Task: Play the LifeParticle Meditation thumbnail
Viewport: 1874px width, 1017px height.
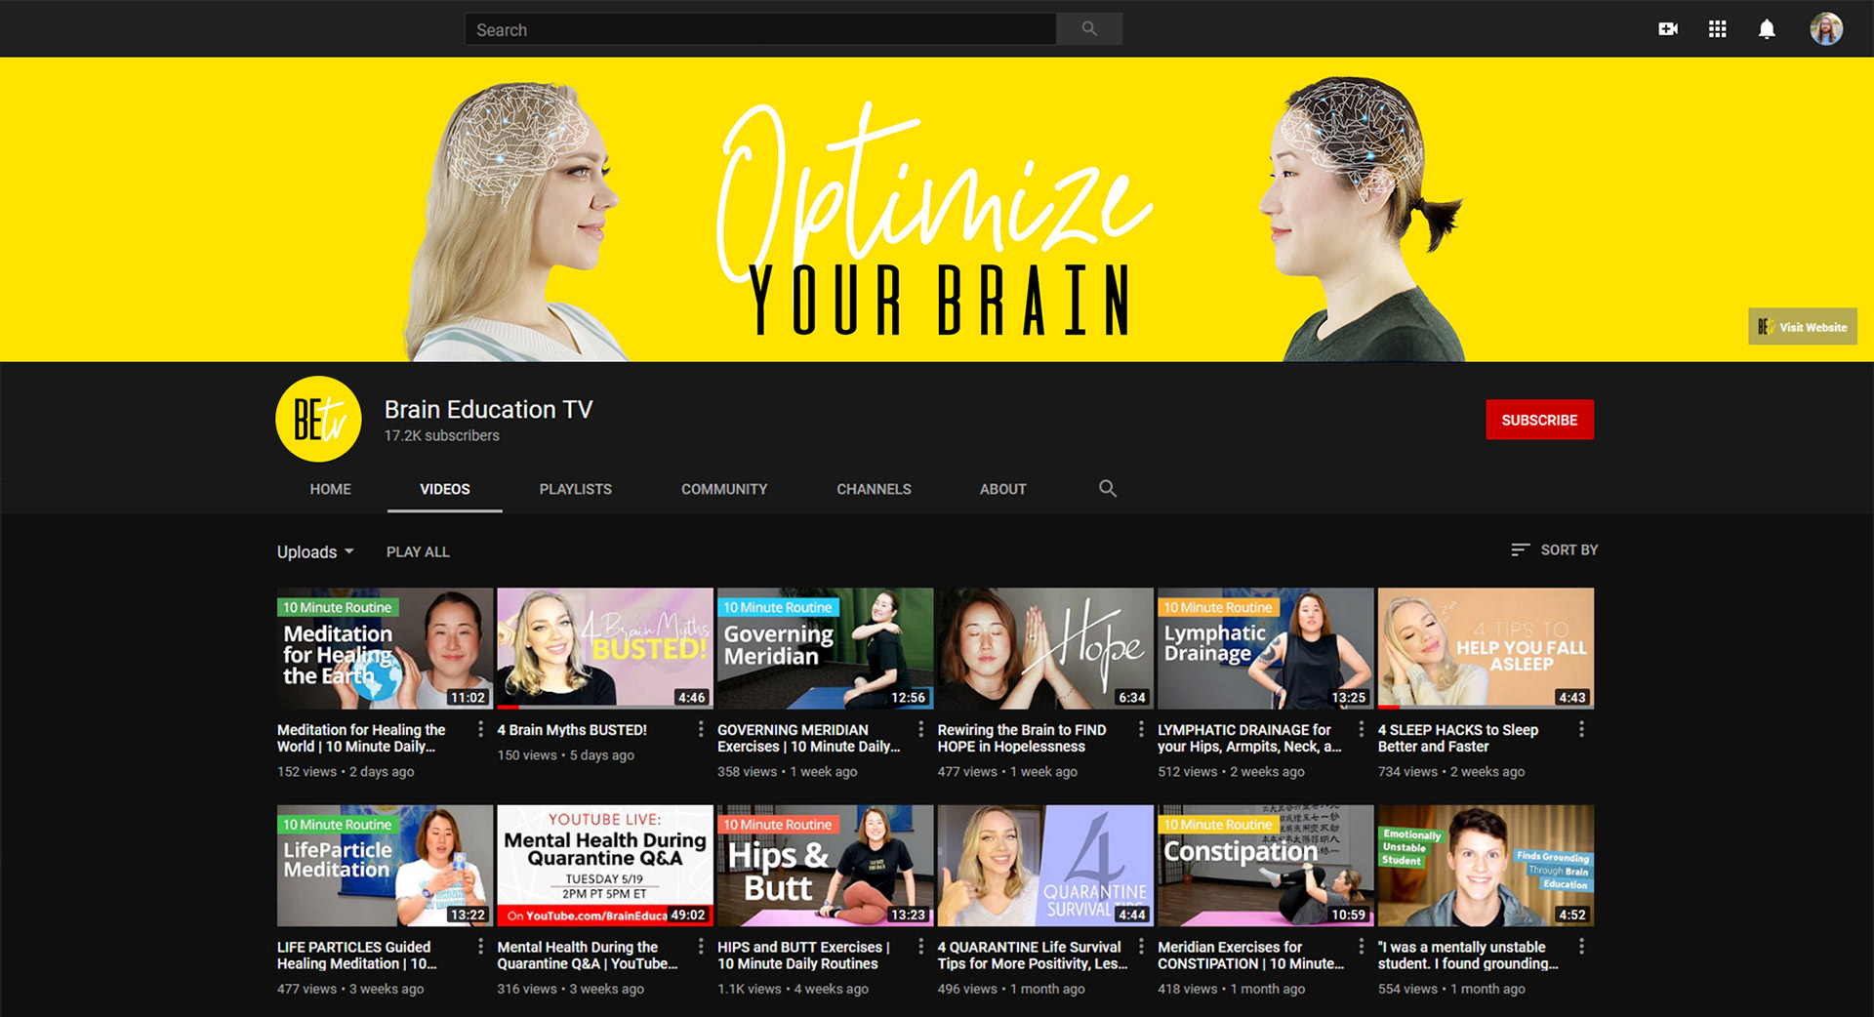Action: coord(385,866)
